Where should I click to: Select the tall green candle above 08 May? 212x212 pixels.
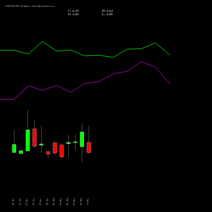[82, 139]
